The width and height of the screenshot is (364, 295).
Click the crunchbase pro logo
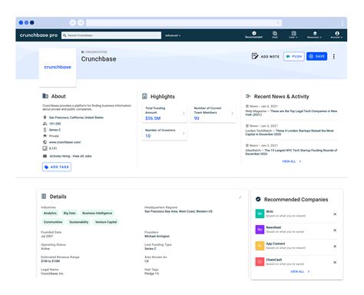(x=38, y=35)
